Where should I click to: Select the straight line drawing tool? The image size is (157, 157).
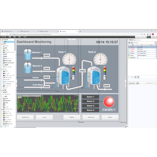(4, 92)
